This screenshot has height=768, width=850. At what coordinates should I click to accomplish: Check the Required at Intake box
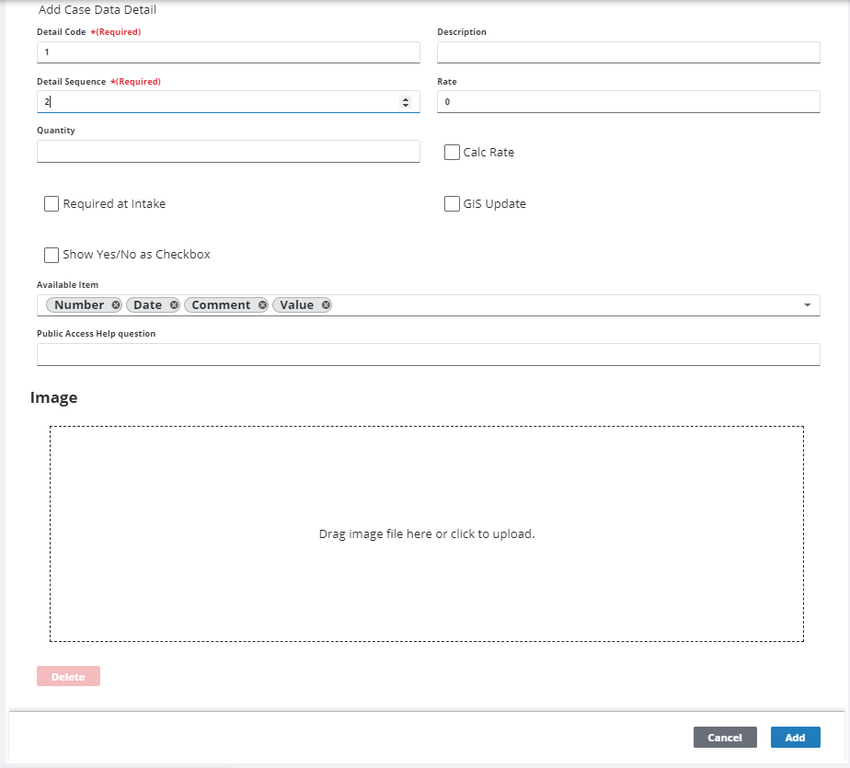[x=52, y=204]
